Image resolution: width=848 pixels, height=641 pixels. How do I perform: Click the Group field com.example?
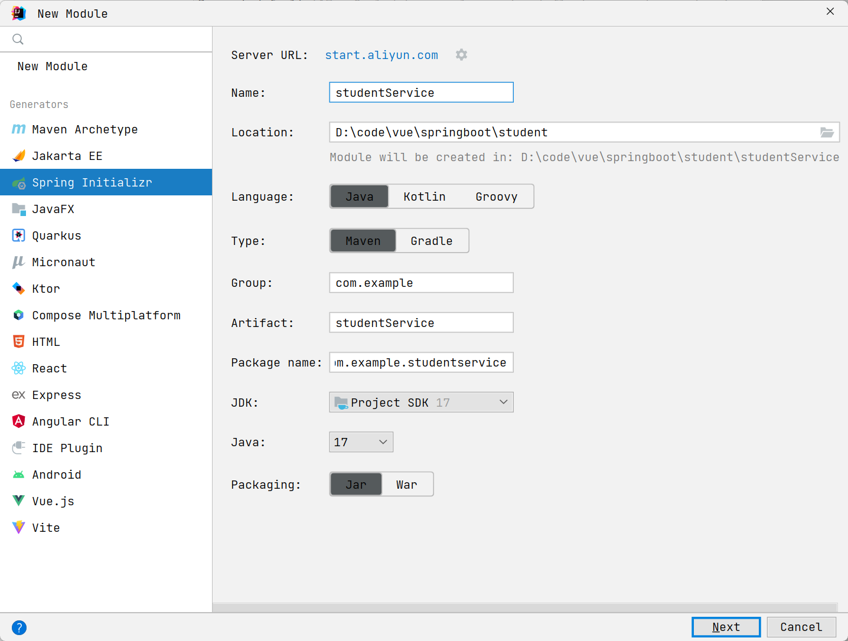coord(421,283)
